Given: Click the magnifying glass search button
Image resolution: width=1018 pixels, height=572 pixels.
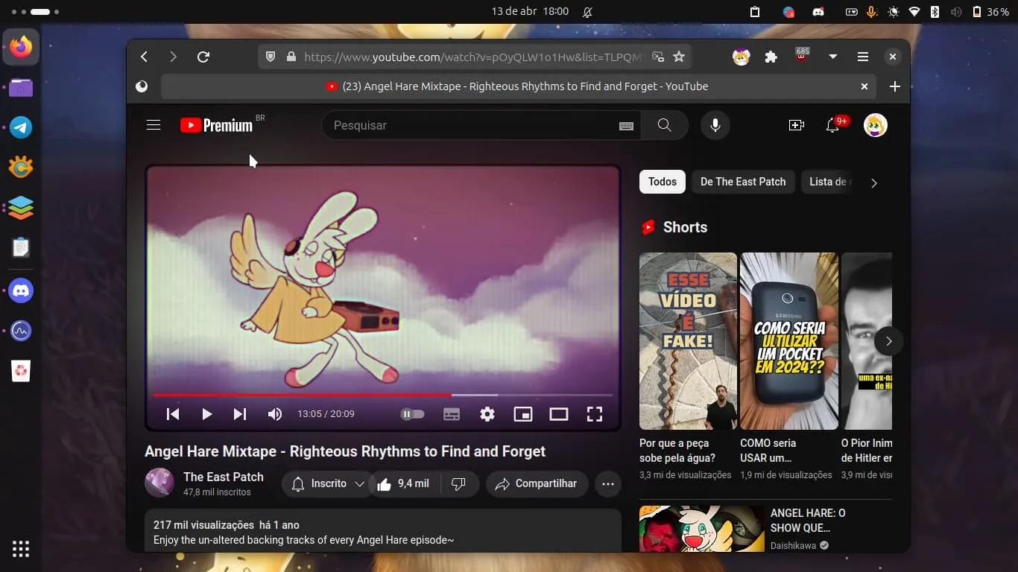Looking at the screenshot, I should pos(665,125).
